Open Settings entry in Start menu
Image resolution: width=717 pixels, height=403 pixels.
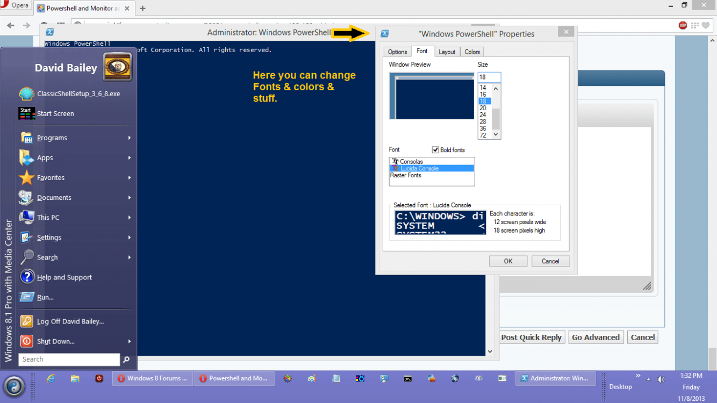coord(75,237)
